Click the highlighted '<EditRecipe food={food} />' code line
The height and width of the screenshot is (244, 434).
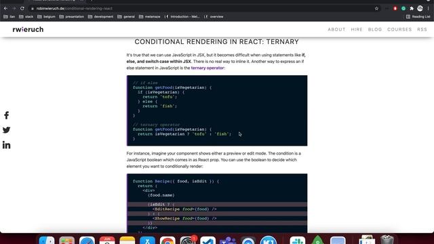(184, 209)
